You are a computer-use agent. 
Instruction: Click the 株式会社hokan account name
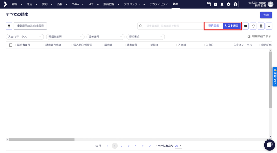[x=257, y=3]
